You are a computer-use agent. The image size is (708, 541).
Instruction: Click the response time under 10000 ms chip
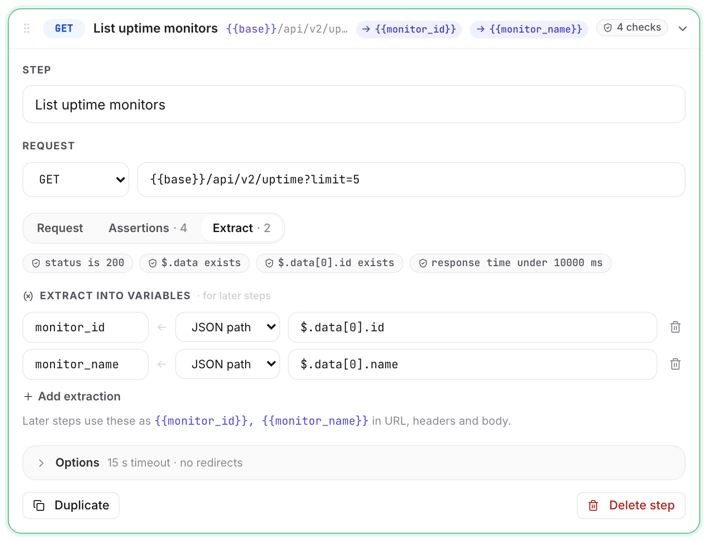tap(511, 263)
